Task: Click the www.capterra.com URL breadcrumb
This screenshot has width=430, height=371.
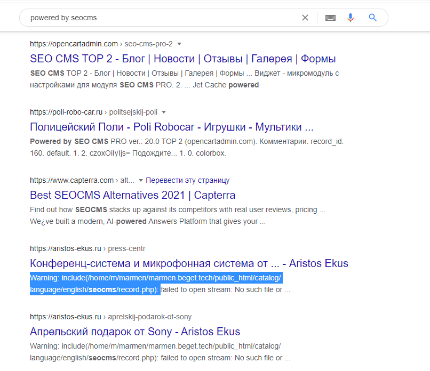Action: (x=69, y=180)
